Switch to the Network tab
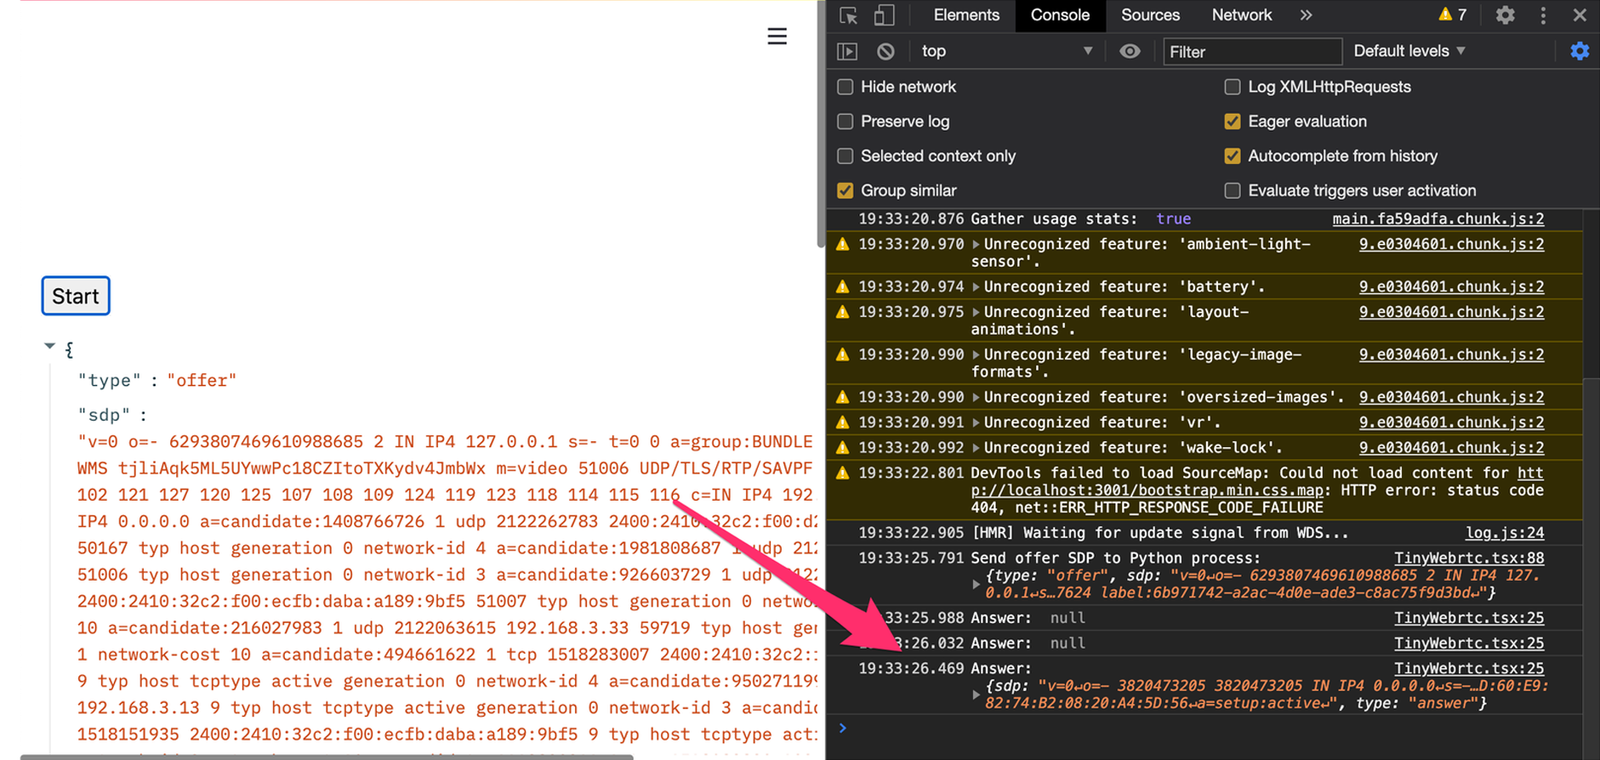The width and height of the screenshot is (1600, 760). pos(1241,15)
